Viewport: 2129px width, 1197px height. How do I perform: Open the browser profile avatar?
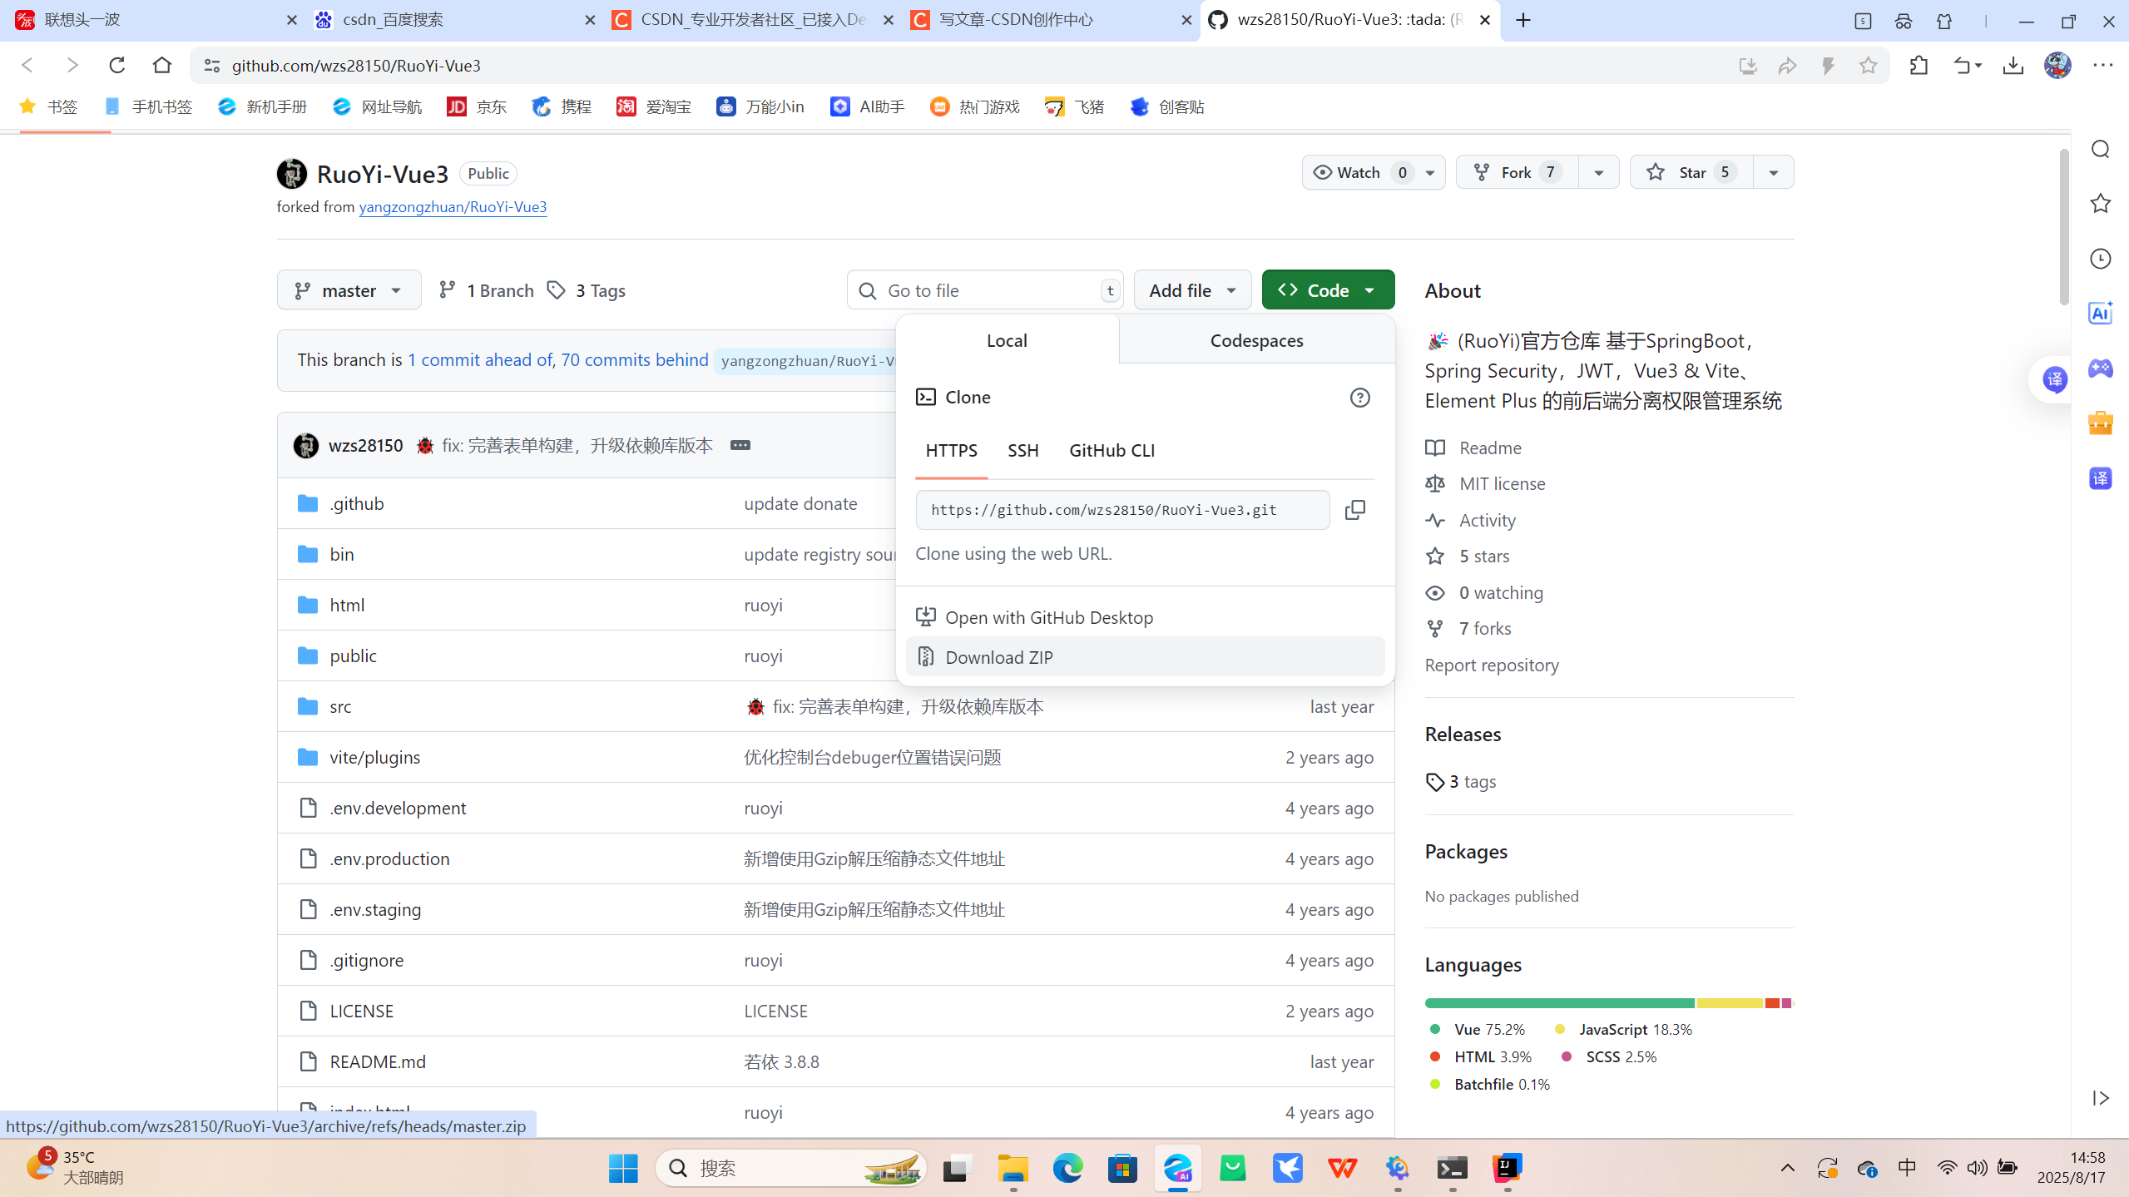2057,65
